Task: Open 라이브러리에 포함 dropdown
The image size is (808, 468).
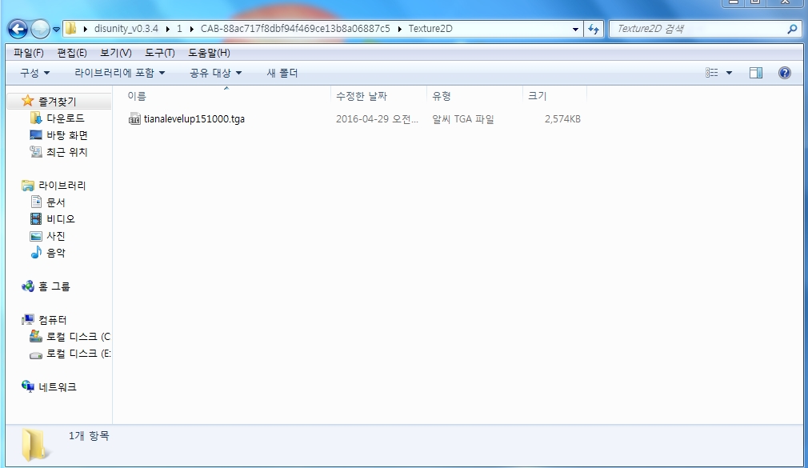Action: 119,73
